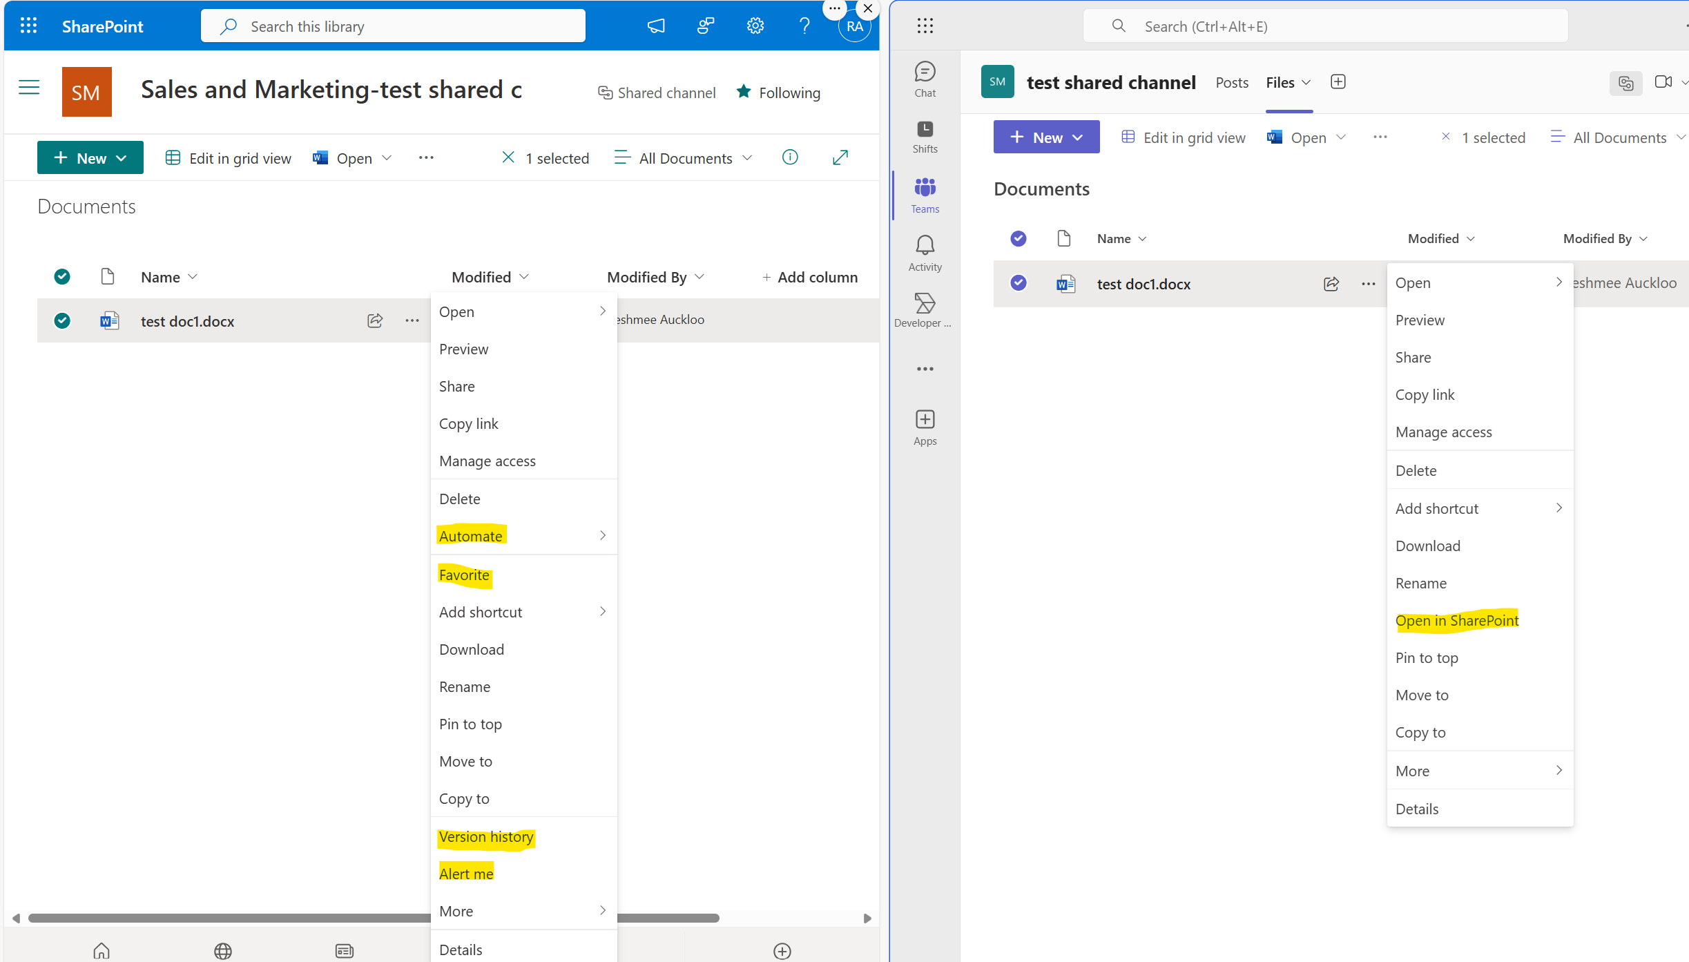Choose Version history in SharePoint menu
1689x962 pixels.
523,836
